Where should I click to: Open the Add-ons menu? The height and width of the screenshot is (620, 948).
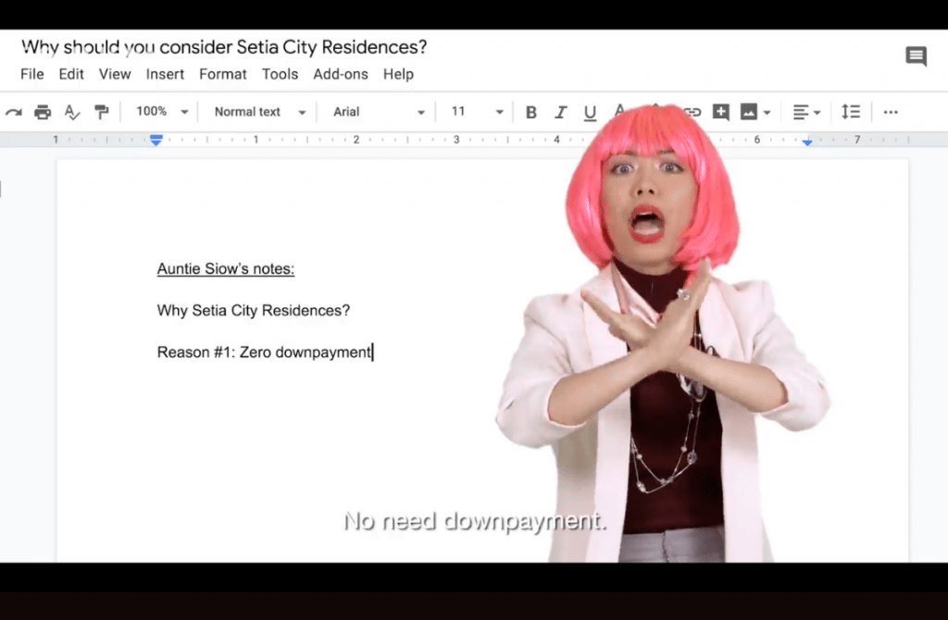click(341, 74)
